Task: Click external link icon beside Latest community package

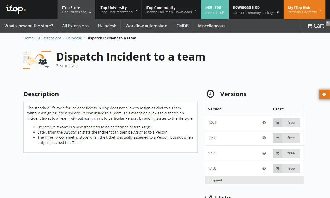Action: click(277, 13)
